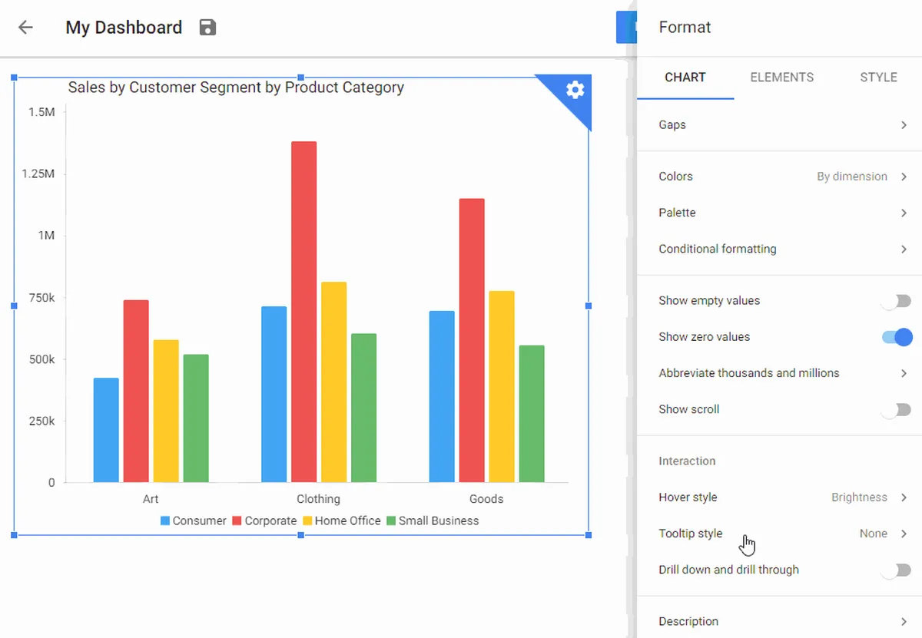Screen dimensions: 922x638
Task: Click the Consumer legend blue square
Action: click(165, 521)
